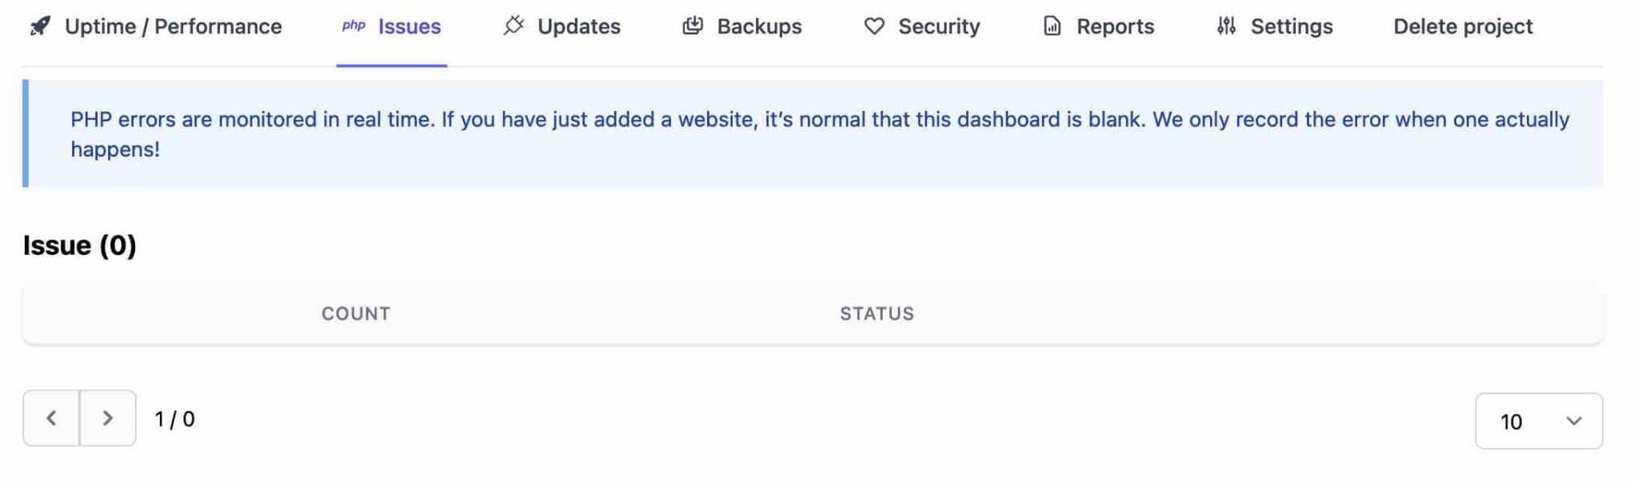This screenshot has width=1638, height=484.
Task: Click the left pagination arrow
Action: [x=53, y=419]
